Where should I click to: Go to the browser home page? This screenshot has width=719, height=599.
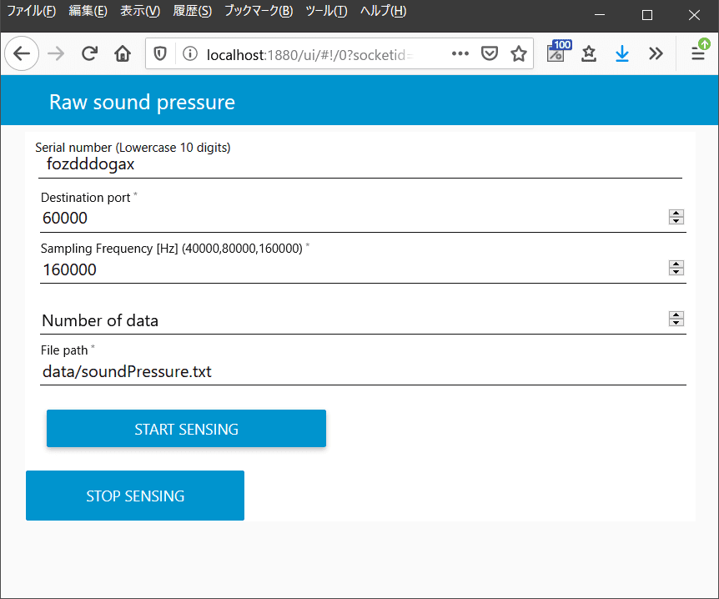pos(123,54)
